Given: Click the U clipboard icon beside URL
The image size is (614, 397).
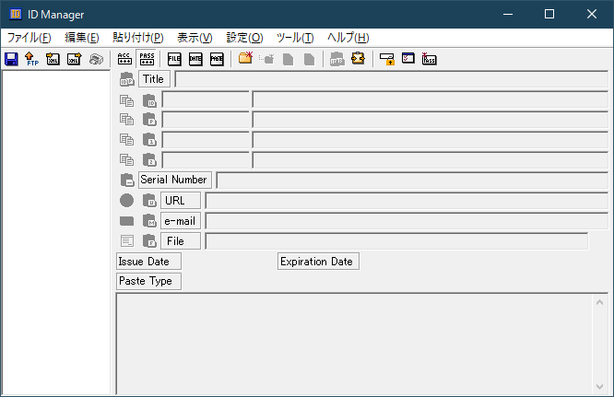Looking at the screenshot, I should pos(149,200).
